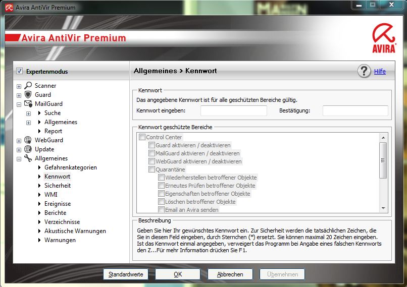Expand Suche under MailGuard
This screenshot has width=407, height=287.
[x=29, y=113]
